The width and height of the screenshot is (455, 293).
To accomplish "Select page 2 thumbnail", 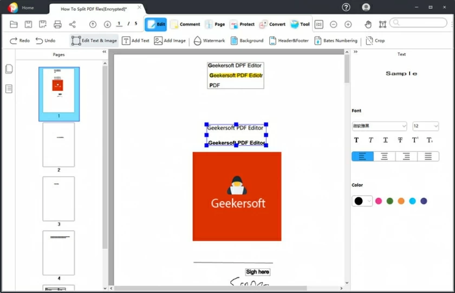I will coord(58,144).
